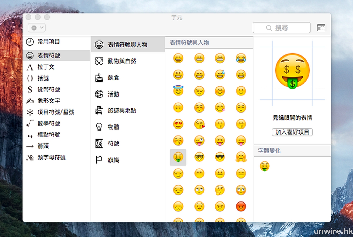
Task: Select the 旗幟 flags subcategory
Action: click(x=113, y=160)
